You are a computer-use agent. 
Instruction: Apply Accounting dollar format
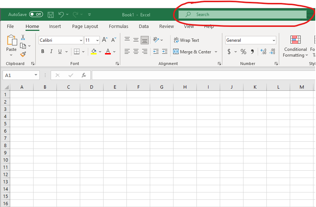(229, 52)
